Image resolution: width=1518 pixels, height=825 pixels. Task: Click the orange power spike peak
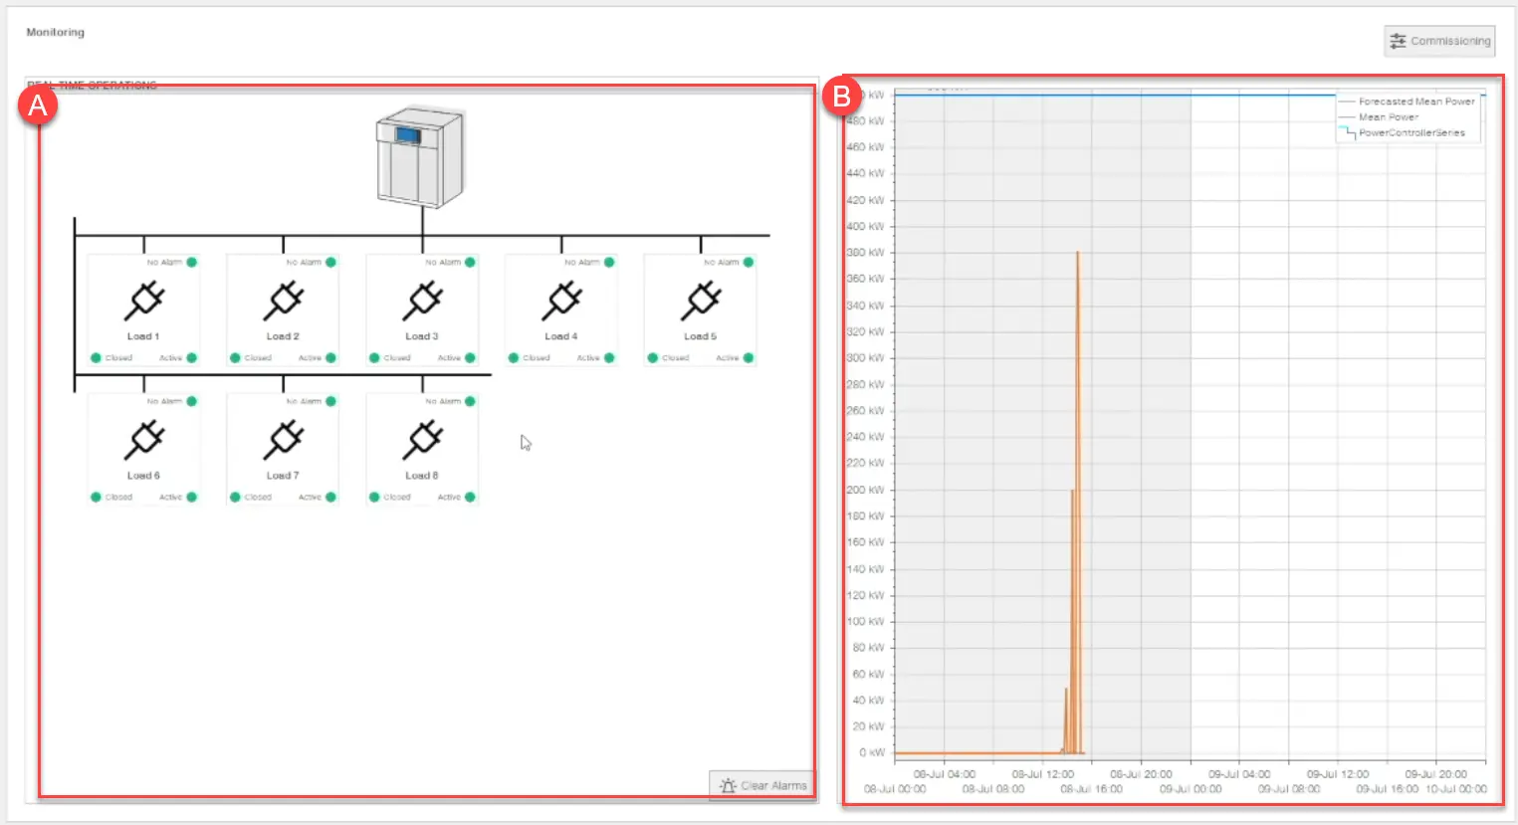click(1077, 254)
